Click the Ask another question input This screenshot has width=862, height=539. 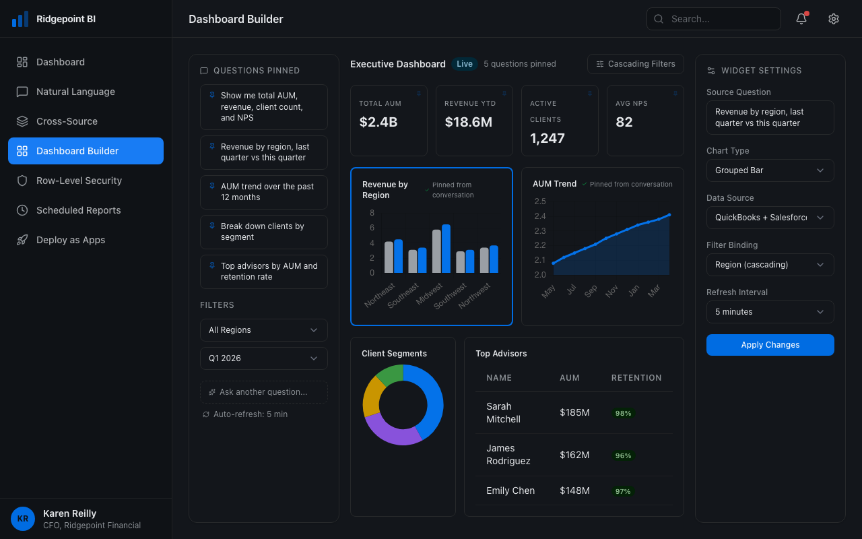pyautogui.click(x=263, y=391)
